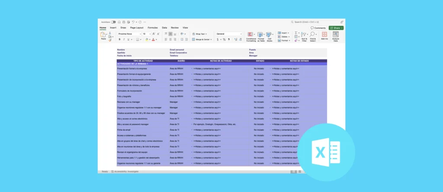Apply the Percent Style icon
The image size is (443, 192).
[225, 39]
